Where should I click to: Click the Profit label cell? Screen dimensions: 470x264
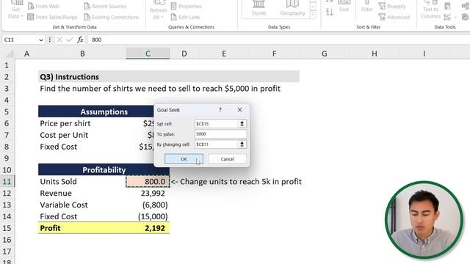point(82,228)
